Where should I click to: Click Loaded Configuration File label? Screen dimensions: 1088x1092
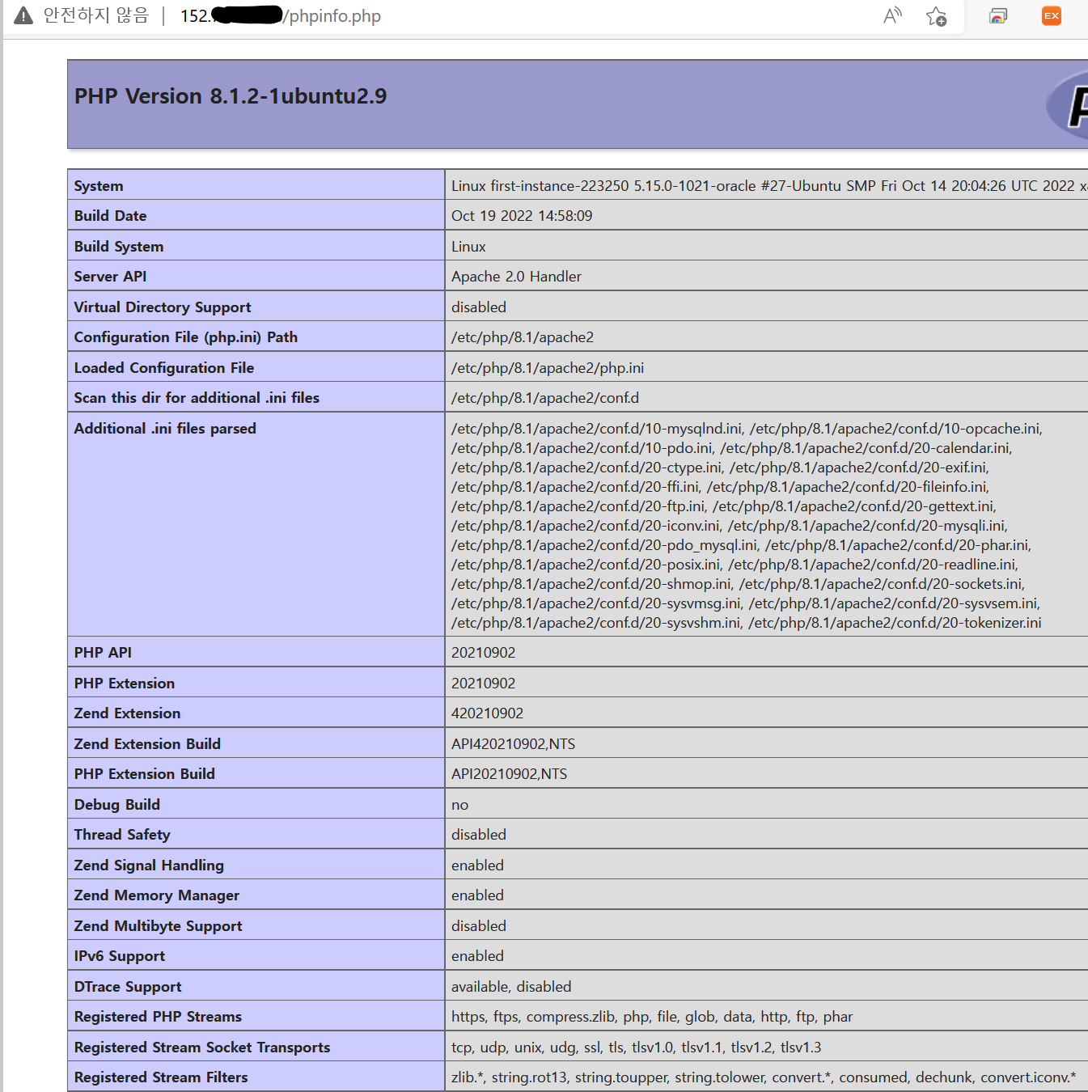pos(164,368)
